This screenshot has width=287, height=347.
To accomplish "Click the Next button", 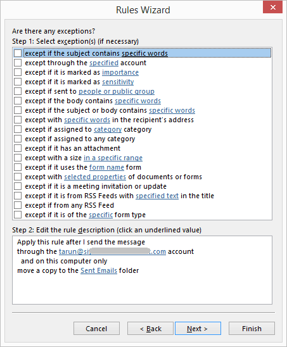I will [198, 329].
